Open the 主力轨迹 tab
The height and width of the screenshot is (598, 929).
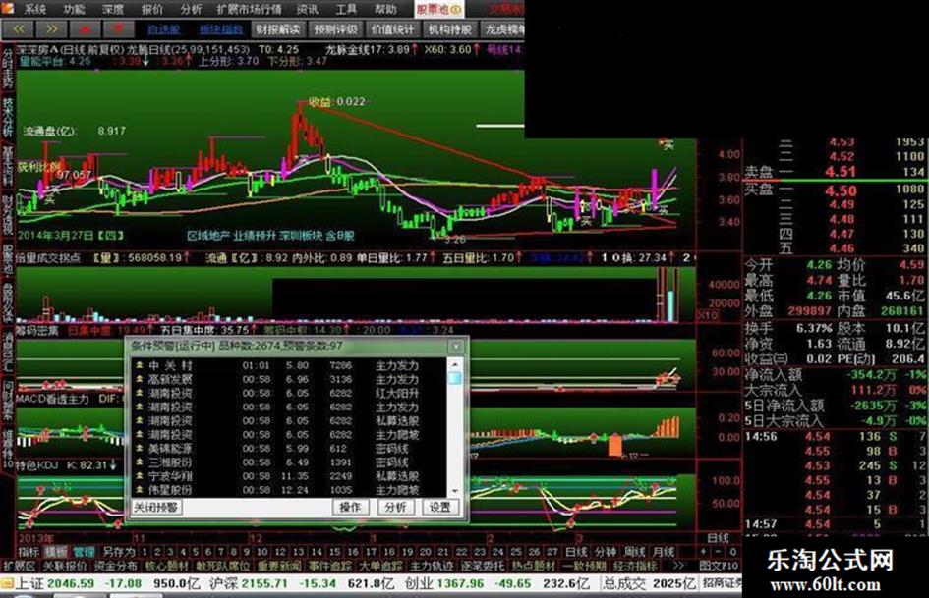433,566
